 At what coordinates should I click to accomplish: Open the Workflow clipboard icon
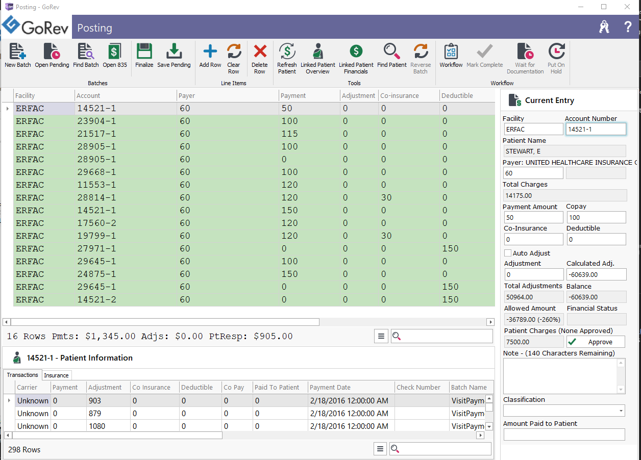click(451, 52)
